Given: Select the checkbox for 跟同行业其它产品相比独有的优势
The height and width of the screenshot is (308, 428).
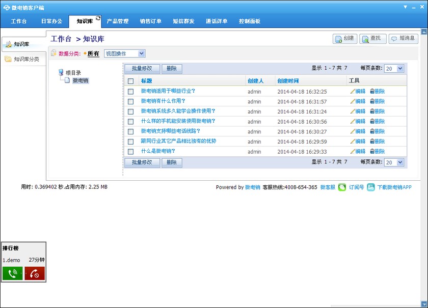Looking at the screenshot, I should click(x=131, y=142).
